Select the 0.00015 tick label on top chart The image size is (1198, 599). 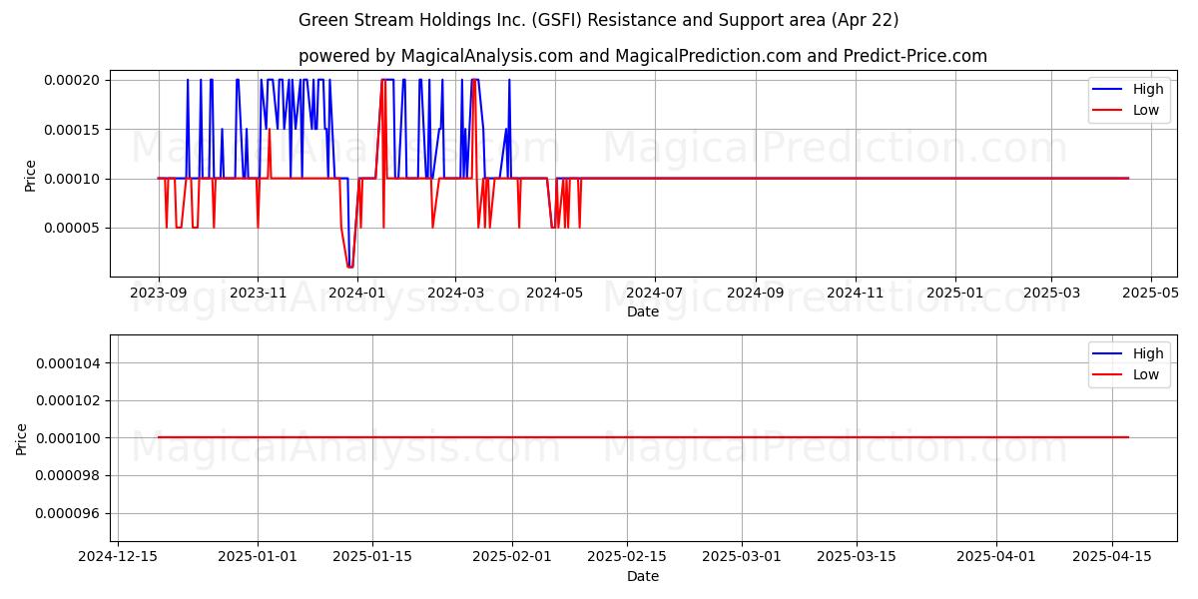74,130
